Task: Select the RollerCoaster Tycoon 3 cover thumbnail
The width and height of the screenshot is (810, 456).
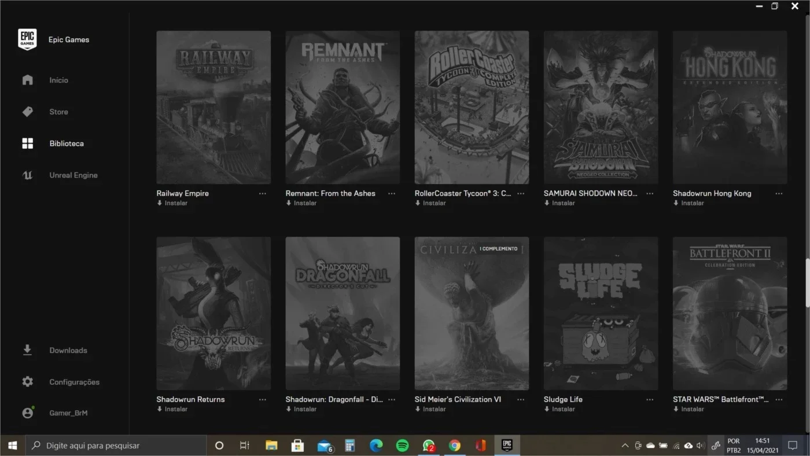Action: coord(472,108)
